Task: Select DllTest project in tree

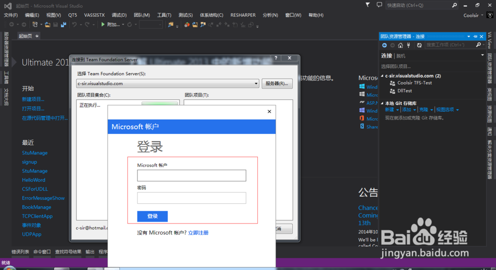Action: [405, 91]
